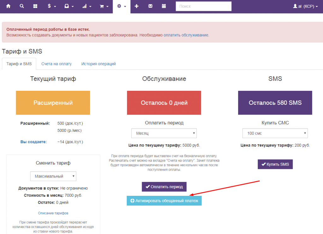The image size is (323, 234).
Task: Expand the gear settings menu
Action: point(121,6)
